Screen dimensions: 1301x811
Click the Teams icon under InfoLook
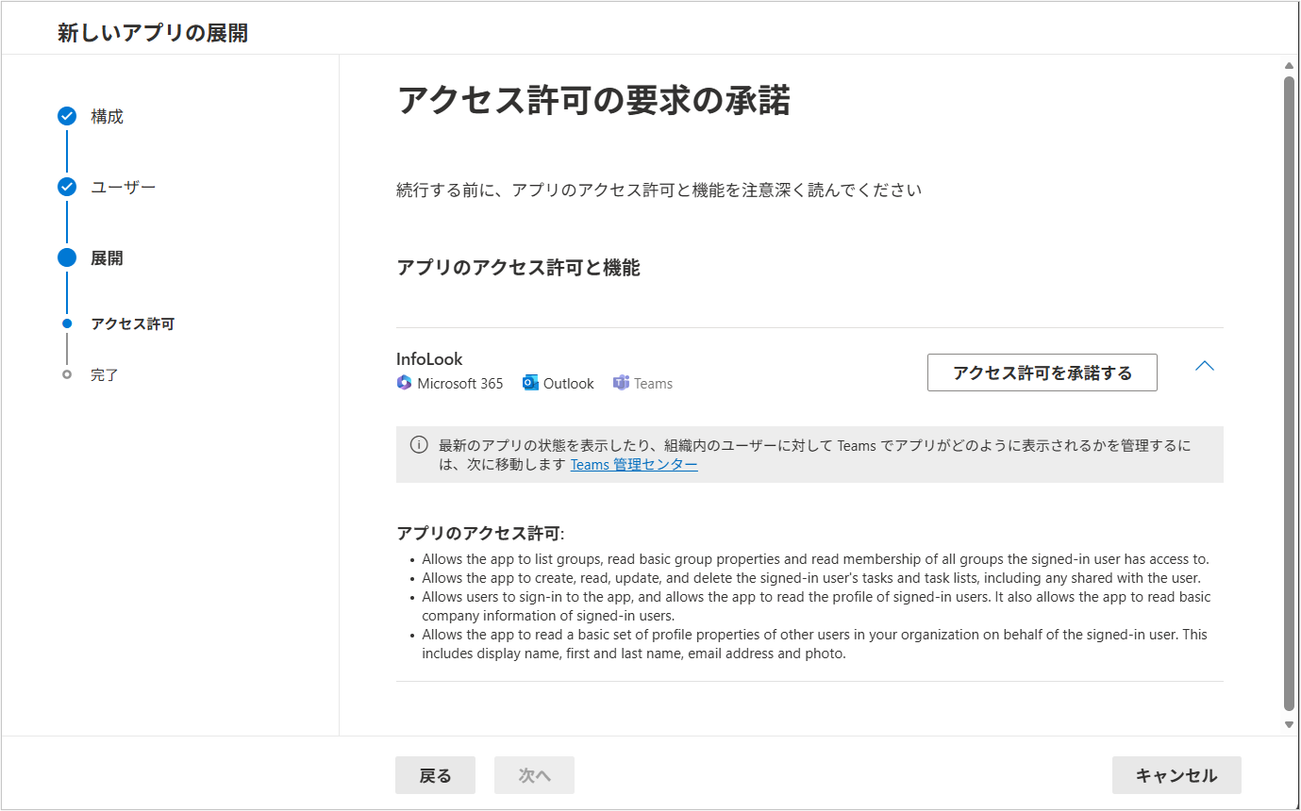pyautogui.click(x=621, y=383)
